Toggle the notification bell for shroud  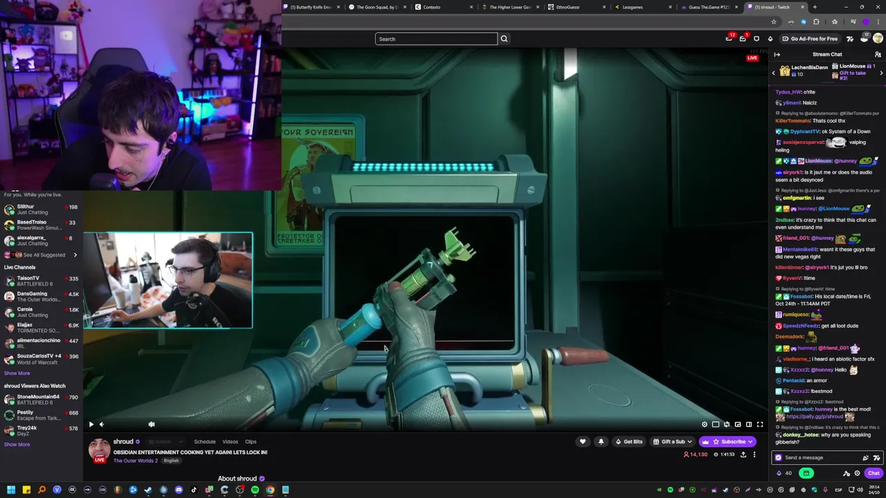pos(601,441)
